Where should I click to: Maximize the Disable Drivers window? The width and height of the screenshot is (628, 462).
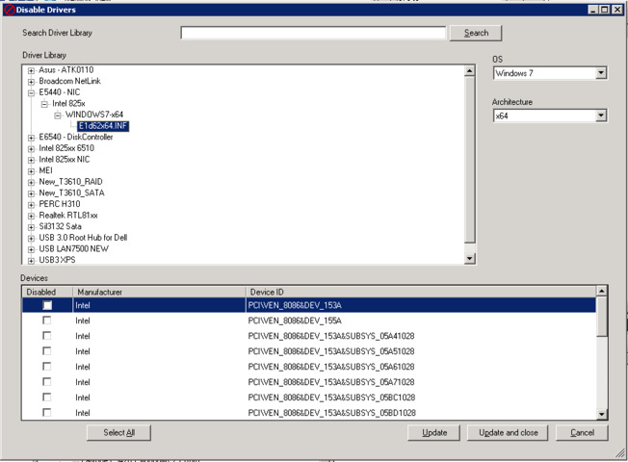[605, 10]
